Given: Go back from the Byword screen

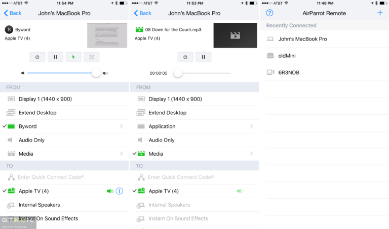Looking at the screenshot, I should tap(13, 13).
